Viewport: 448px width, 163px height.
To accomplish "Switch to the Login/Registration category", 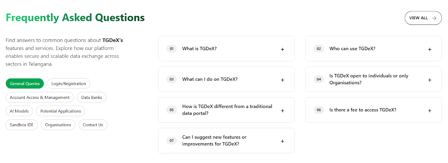I will 69,83.
